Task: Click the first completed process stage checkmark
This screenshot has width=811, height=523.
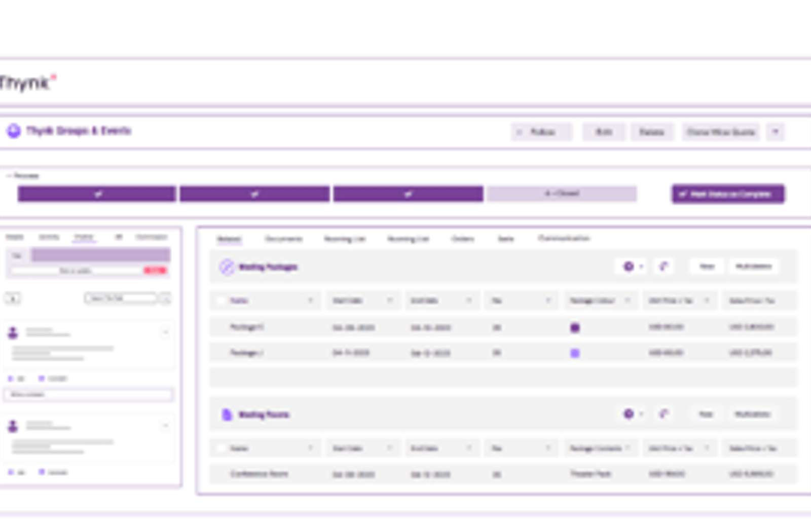Action: [97, 194]
